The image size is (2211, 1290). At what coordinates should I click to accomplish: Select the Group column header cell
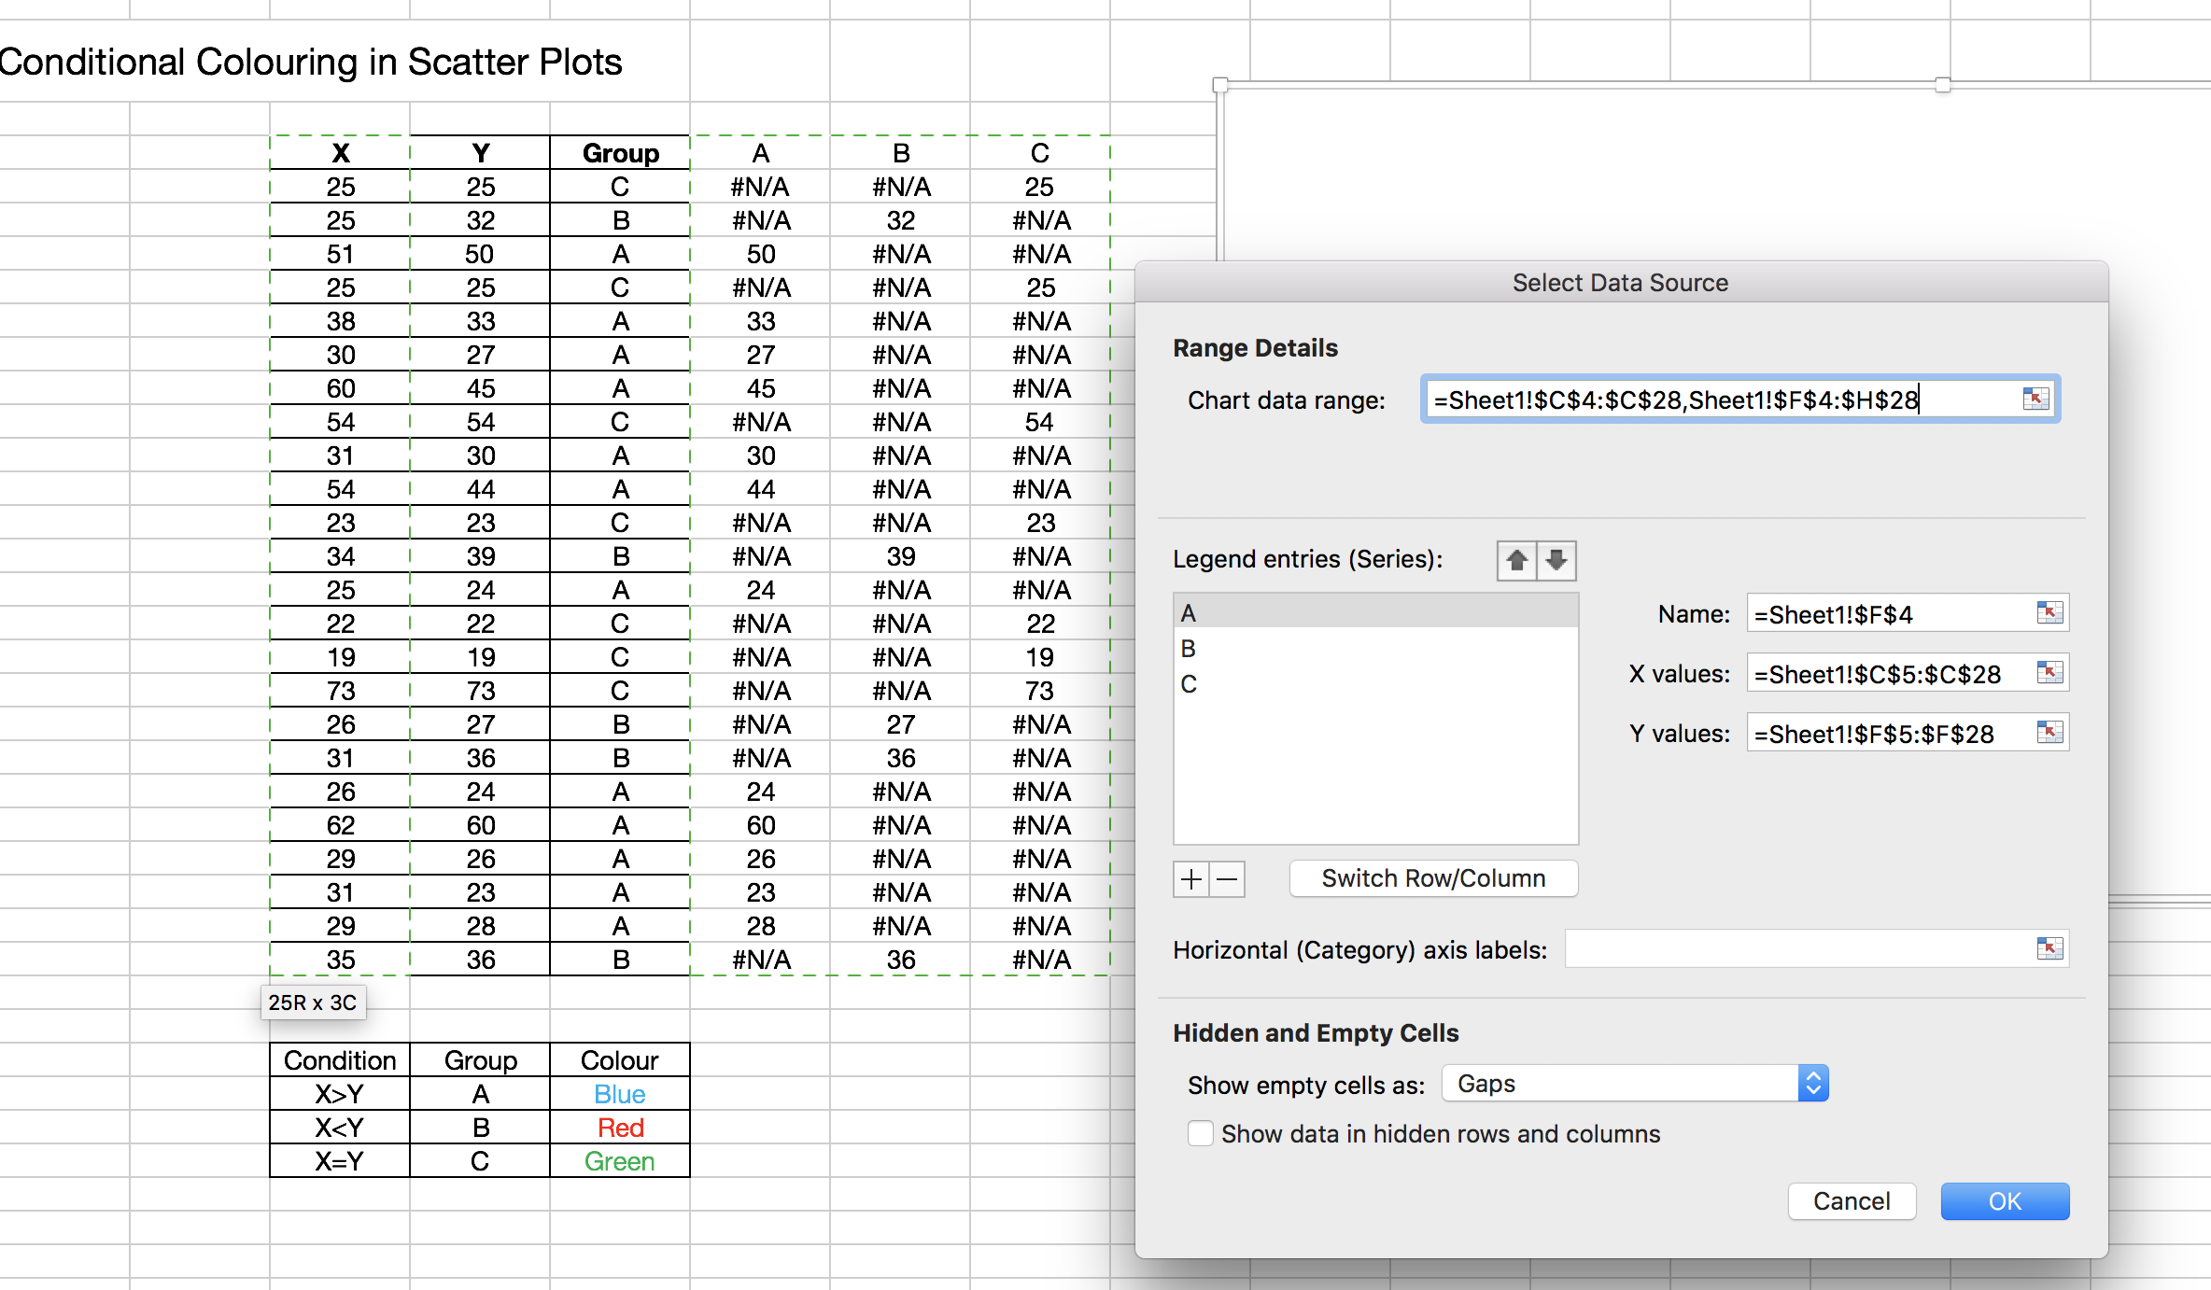(x=621, y=153)
